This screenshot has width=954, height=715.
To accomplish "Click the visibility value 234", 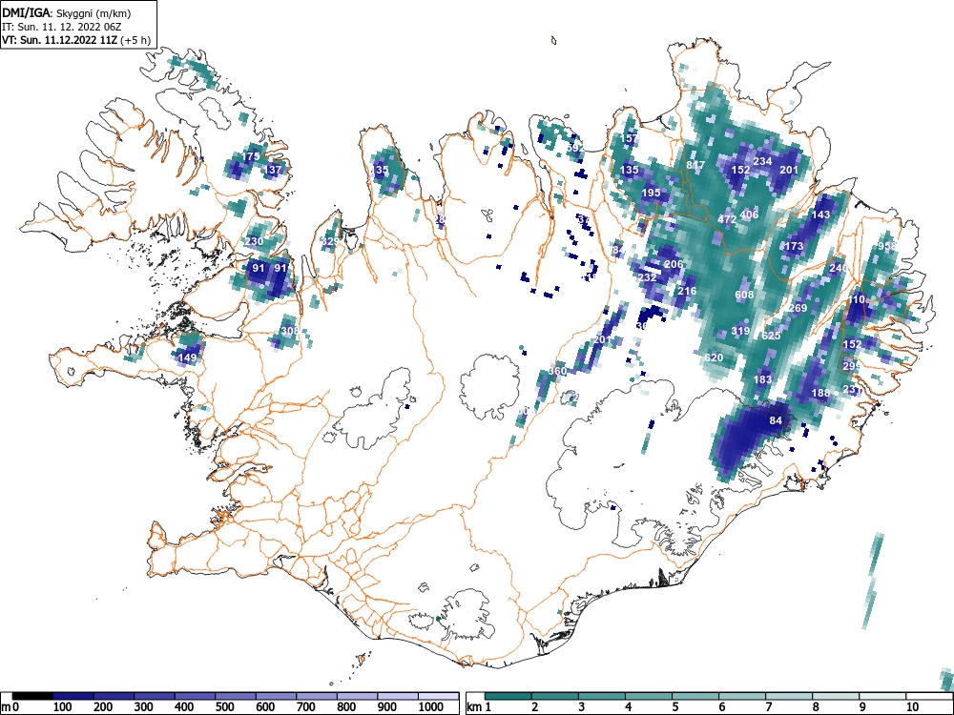I will tap(762, 161).
